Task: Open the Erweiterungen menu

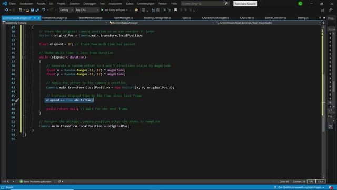Action: pos(146,4)
